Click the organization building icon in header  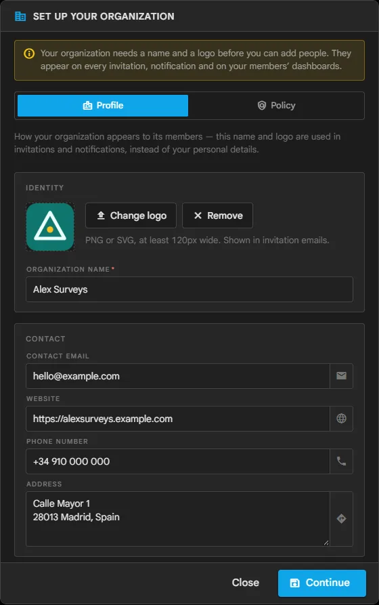tap(20, 16)
